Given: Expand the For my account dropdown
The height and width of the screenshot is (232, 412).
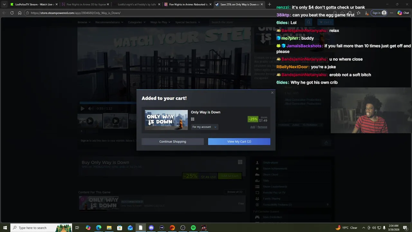Looking at the screenshot, I should point(204,127).
